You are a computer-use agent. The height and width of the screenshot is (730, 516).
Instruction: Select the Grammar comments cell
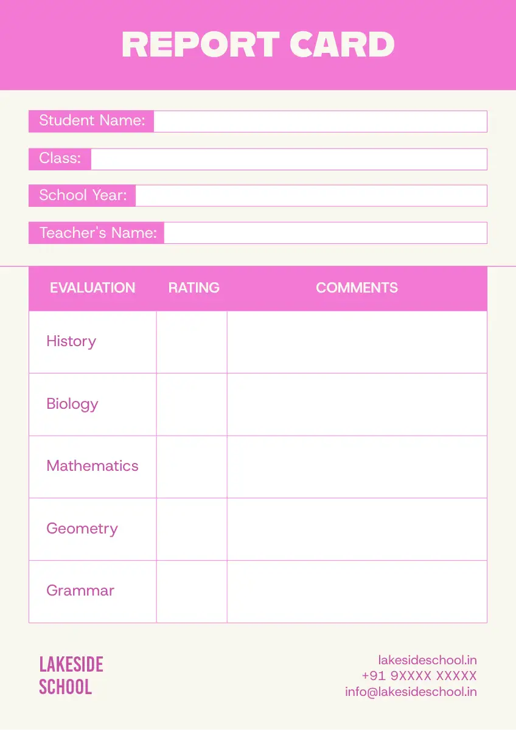point(357,591)
